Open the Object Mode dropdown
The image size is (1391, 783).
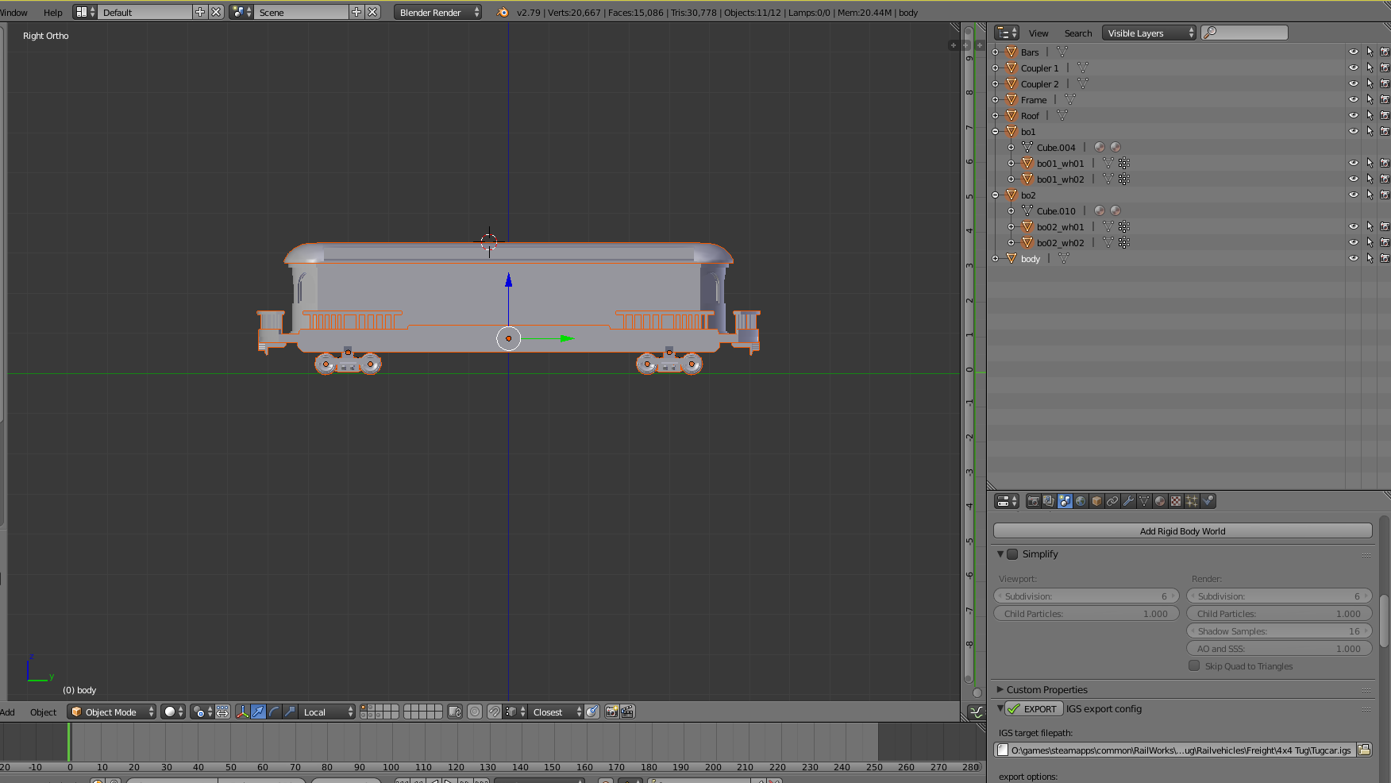[x=111, y=712]
